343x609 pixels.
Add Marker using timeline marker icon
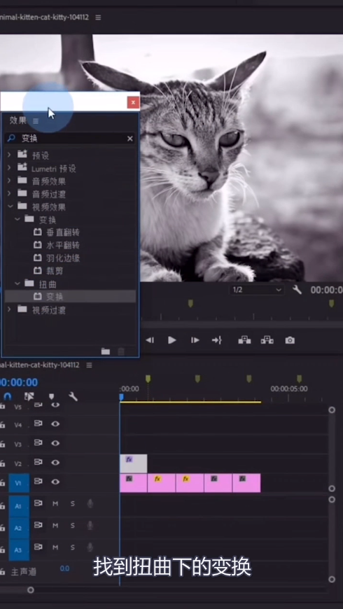[51, 396]
